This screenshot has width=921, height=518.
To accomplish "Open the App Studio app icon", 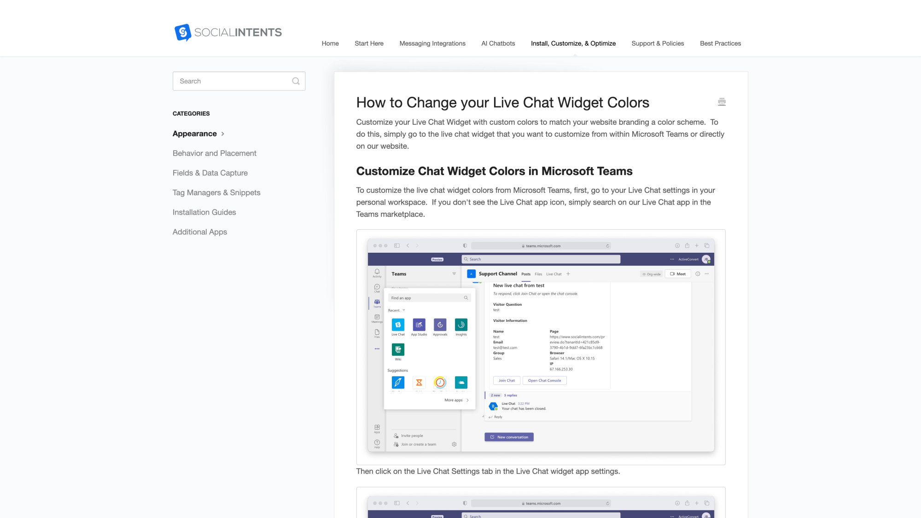I will click(419, 325).
